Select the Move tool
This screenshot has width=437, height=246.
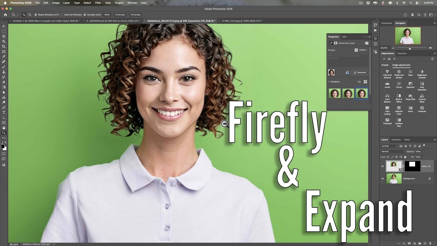(x=4, y=26)
